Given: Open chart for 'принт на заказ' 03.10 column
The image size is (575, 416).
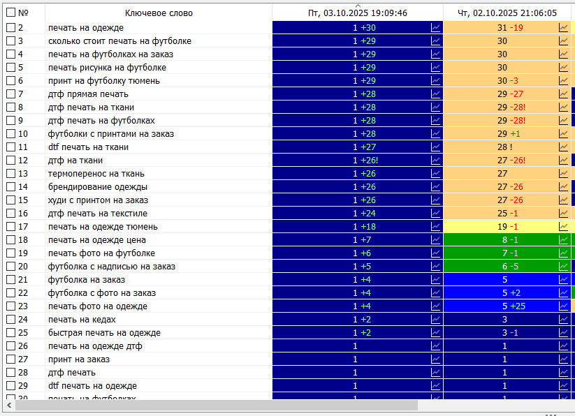Looking at the screenshot, I should (436, 359).
